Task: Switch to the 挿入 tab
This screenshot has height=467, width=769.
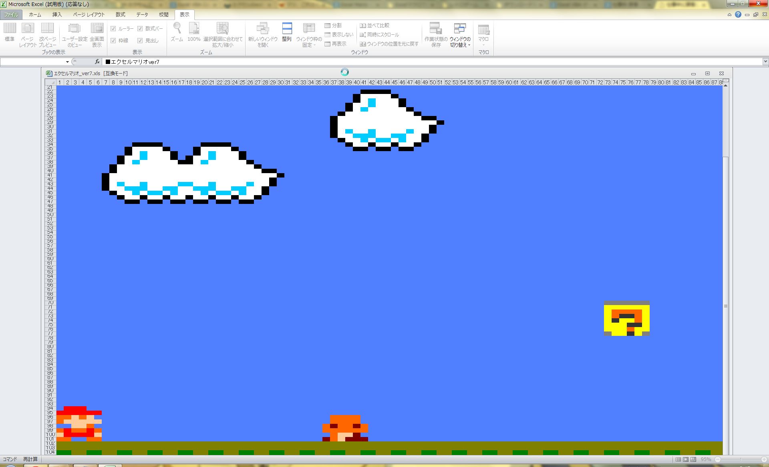Action: tap(57, 14)
